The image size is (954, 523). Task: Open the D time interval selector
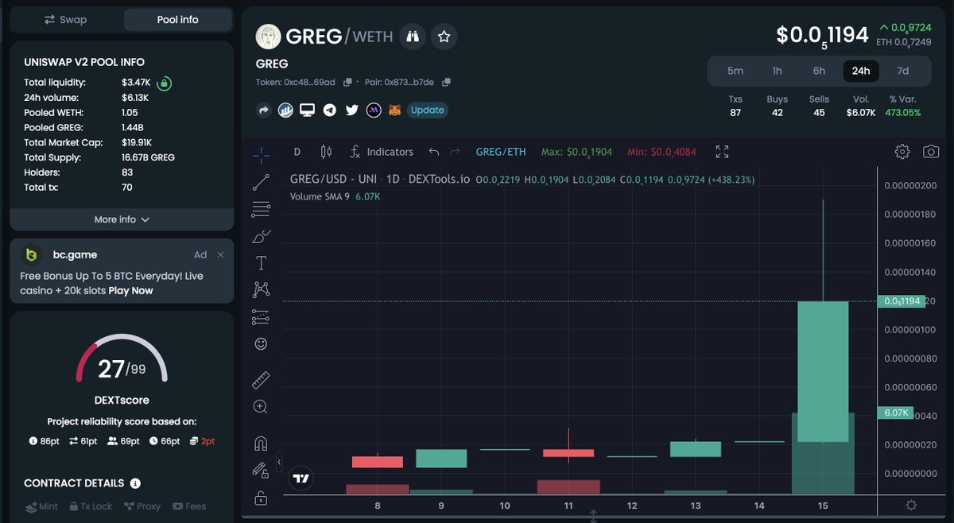click(297, 152)
